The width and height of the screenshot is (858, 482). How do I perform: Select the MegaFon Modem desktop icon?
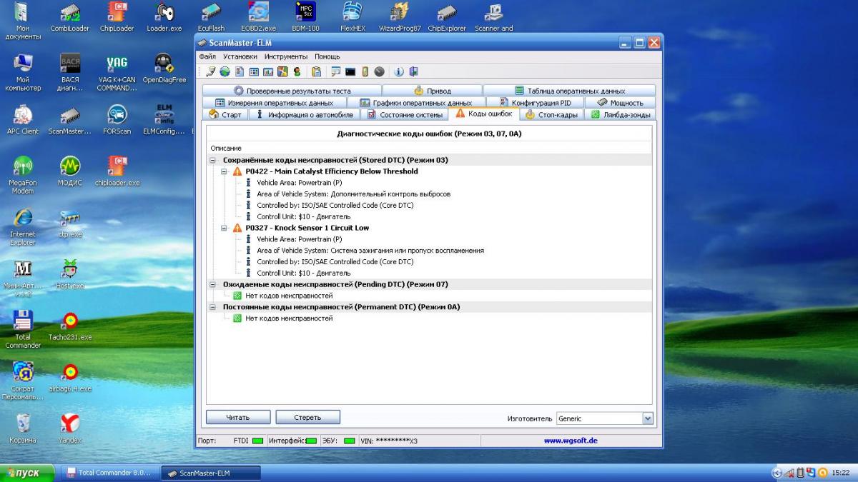[x=22, y=176]
